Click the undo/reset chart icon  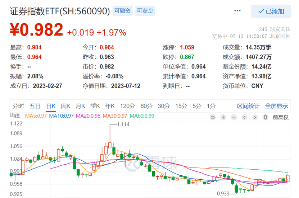pyautogui.click(x=213, y=117)
